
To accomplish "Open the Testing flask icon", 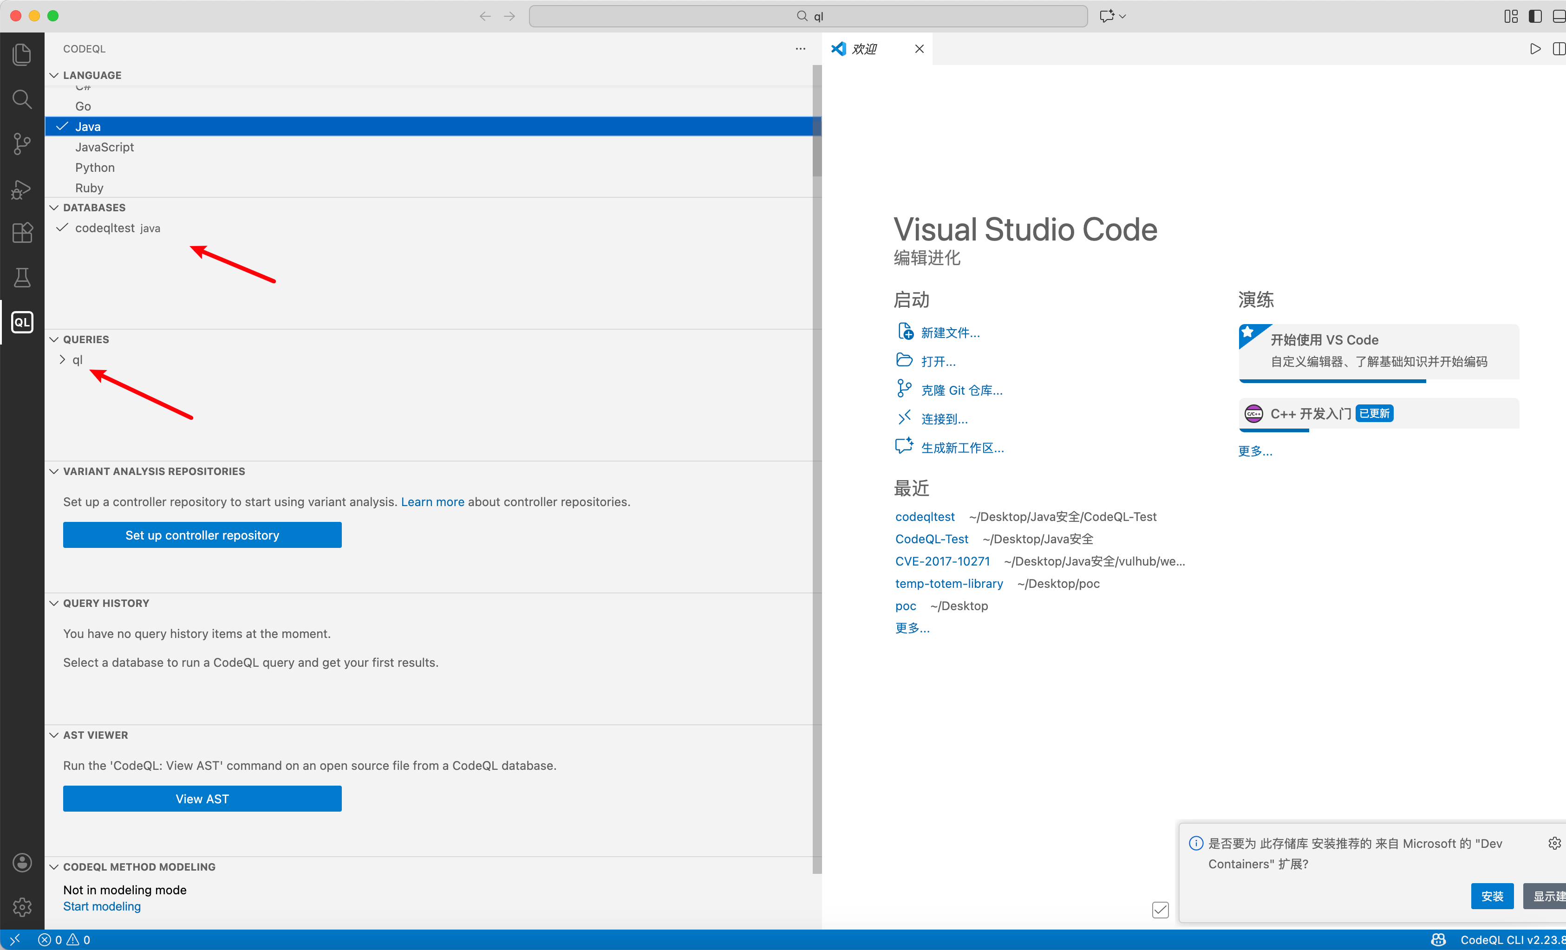I will tap(22, 277).
